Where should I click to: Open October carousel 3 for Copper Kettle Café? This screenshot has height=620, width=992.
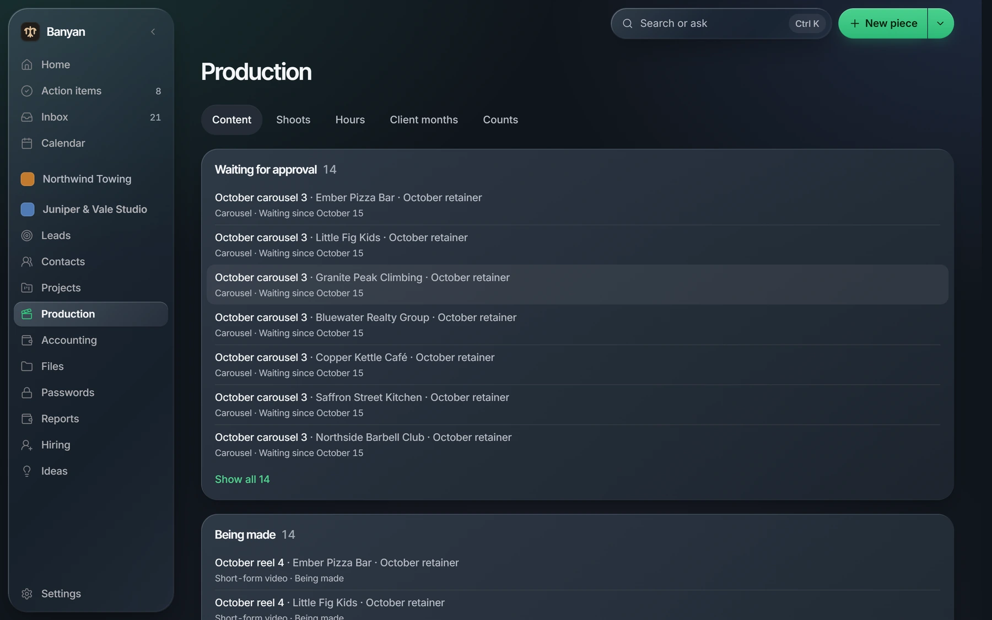(x=578, y=364)
